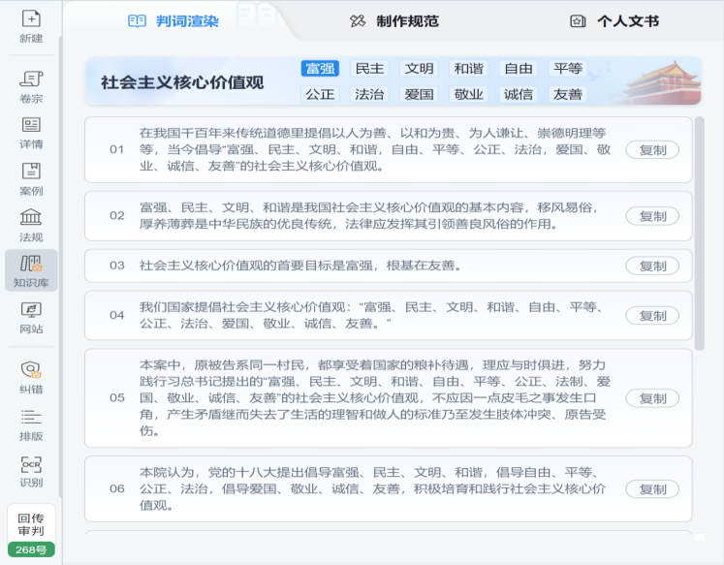Image resolution: width=724 pixels, height=565 pixels.
Task: Click 复制 for entry 03
Action: (x=652, y=266)
